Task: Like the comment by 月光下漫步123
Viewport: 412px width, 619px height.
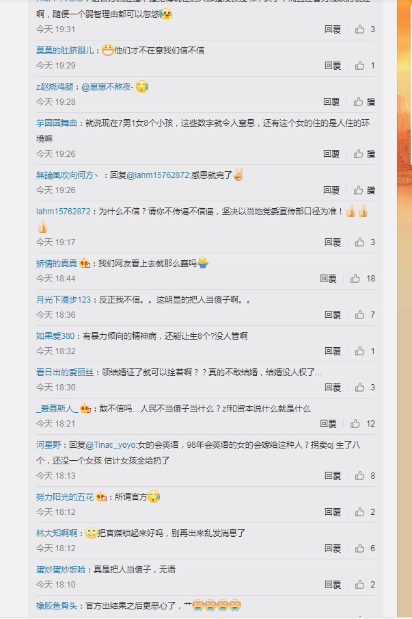Action: pos(365,315)
